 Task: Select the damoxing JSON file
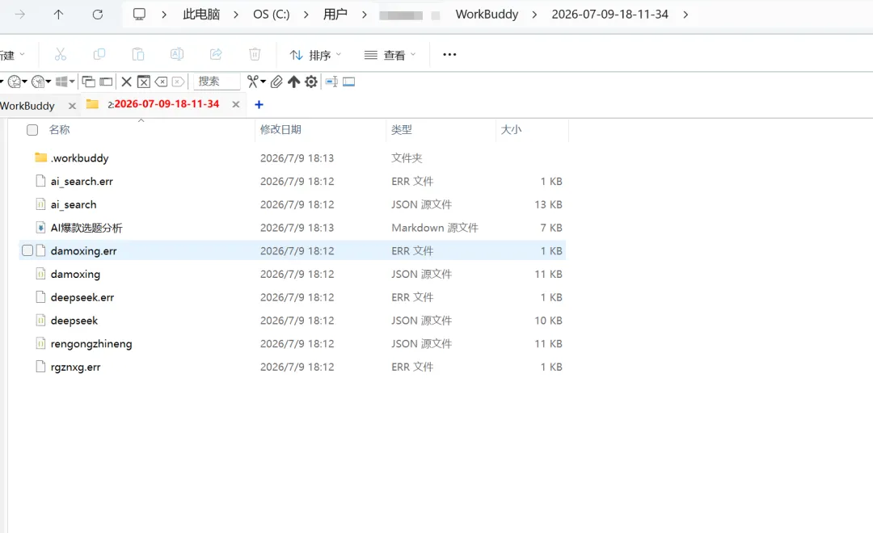(293, 274)
